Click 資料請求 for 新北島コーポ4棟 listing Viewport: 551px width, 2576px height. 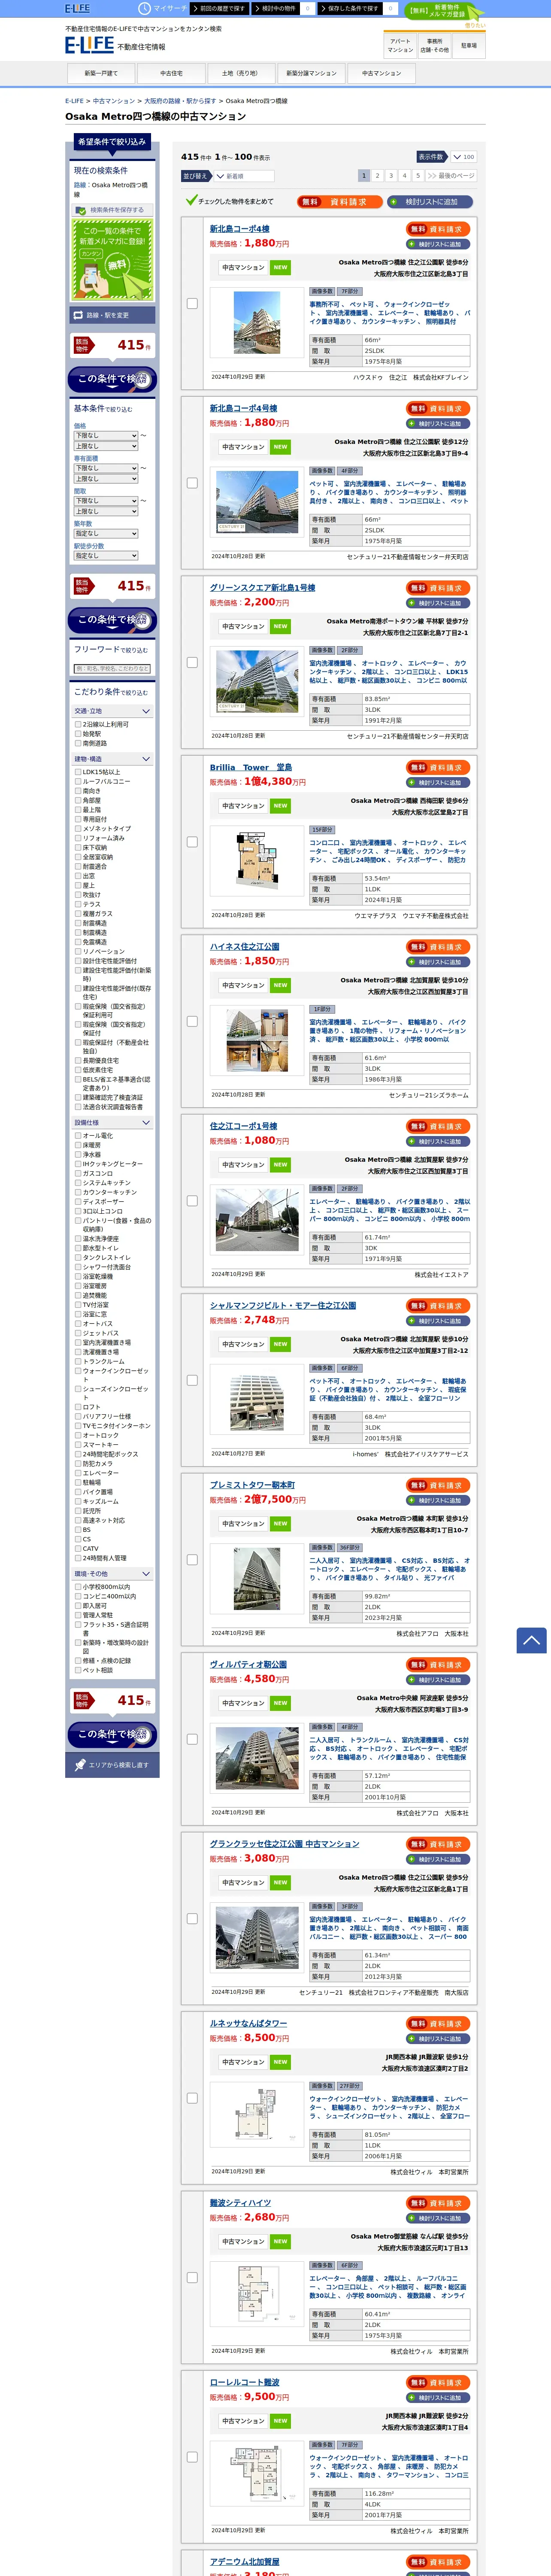tap(438, 229)
